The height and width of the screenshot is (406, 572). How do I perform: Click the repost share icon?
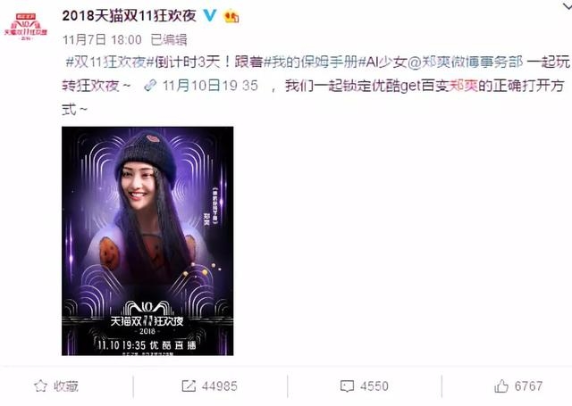click(x=189, y=386)
